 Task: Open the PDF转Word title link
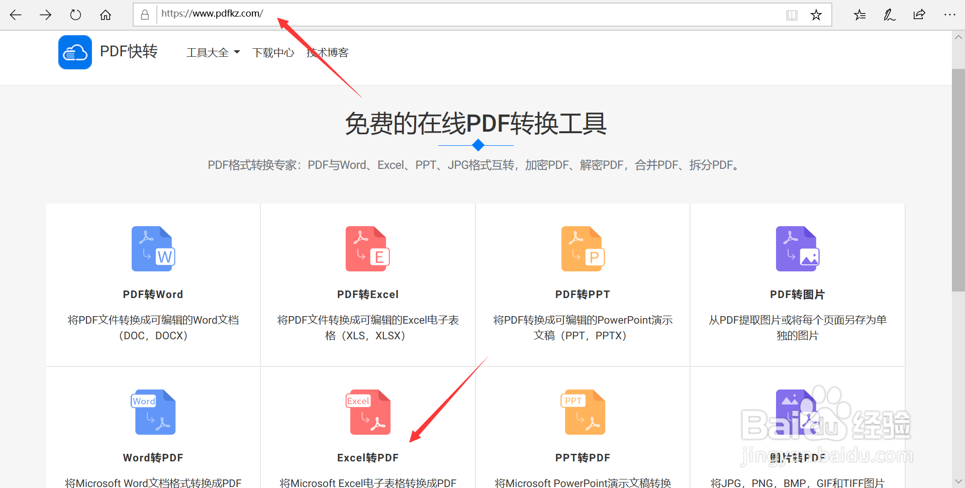tap(153, 295)
